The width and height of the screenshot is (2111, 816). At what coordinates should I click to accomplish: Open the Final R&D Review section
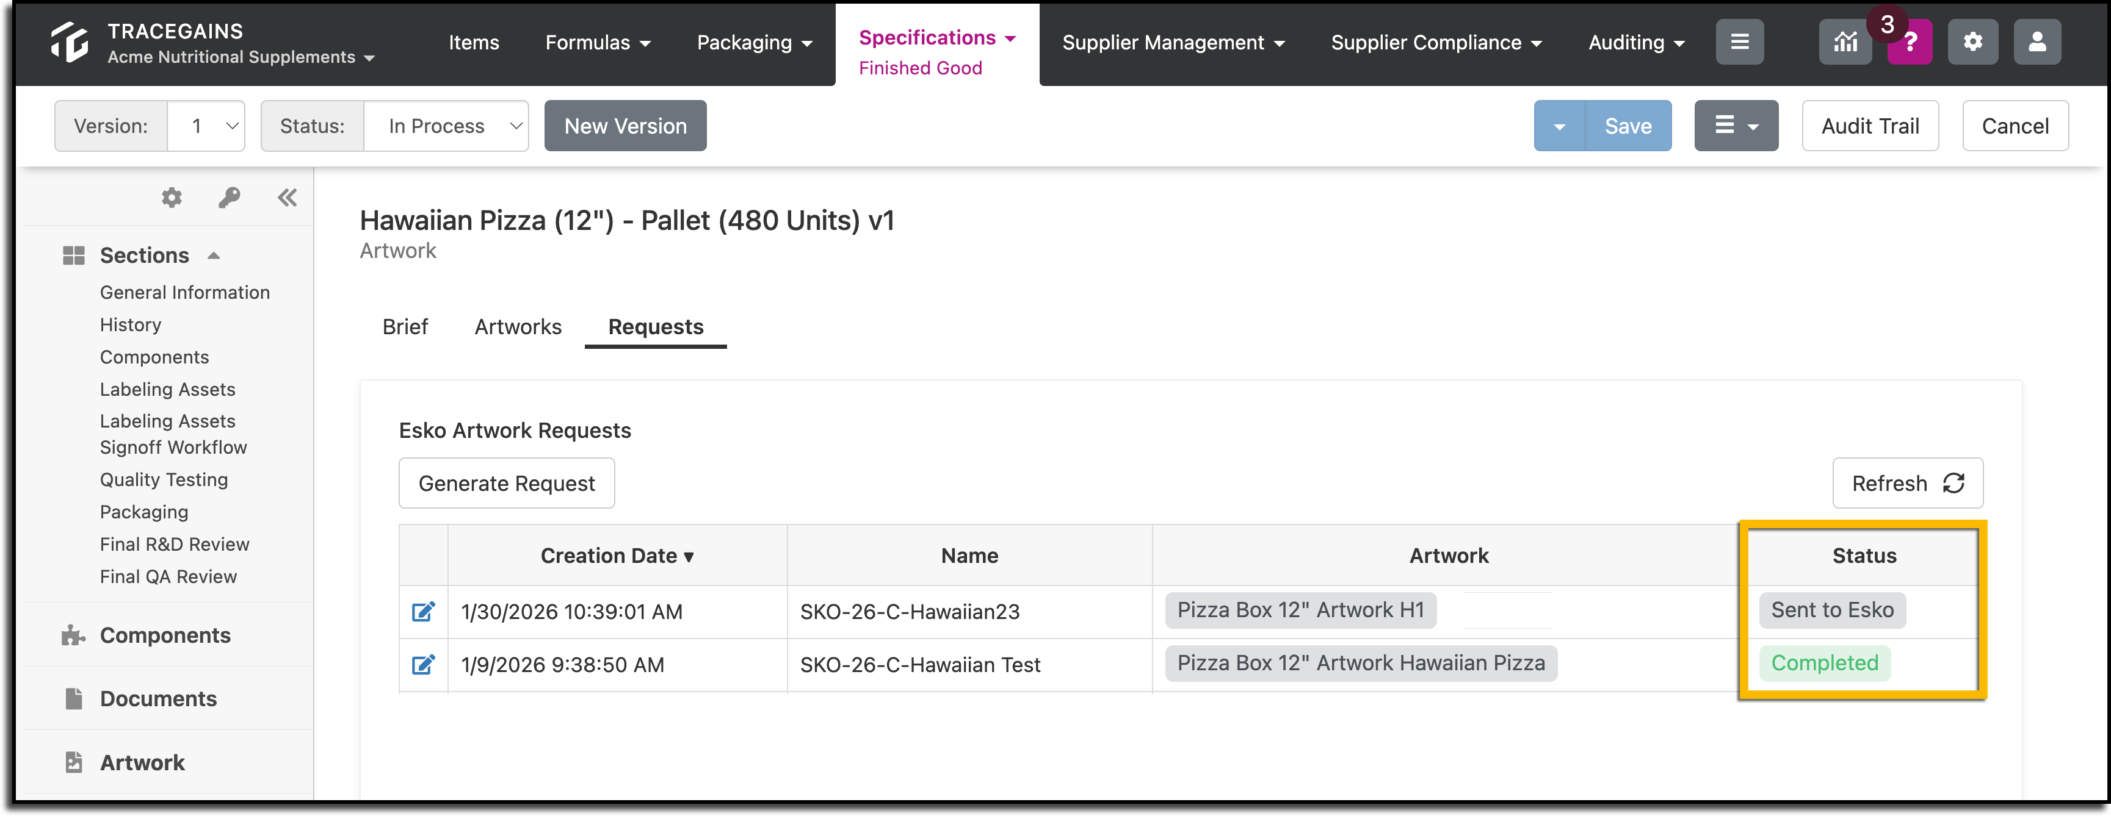(175, 544)
